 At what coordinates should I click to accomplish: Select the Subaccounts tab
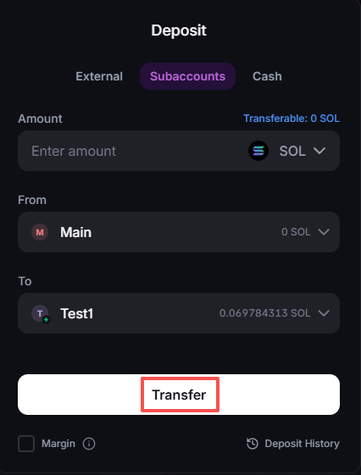(187, 76)
